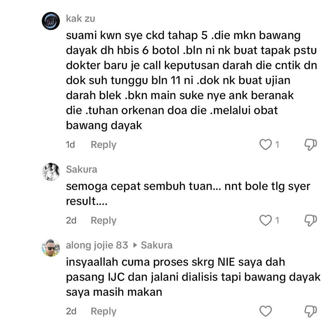
Task: Reply to along jojie 83's comment
Action: [103, 311]
